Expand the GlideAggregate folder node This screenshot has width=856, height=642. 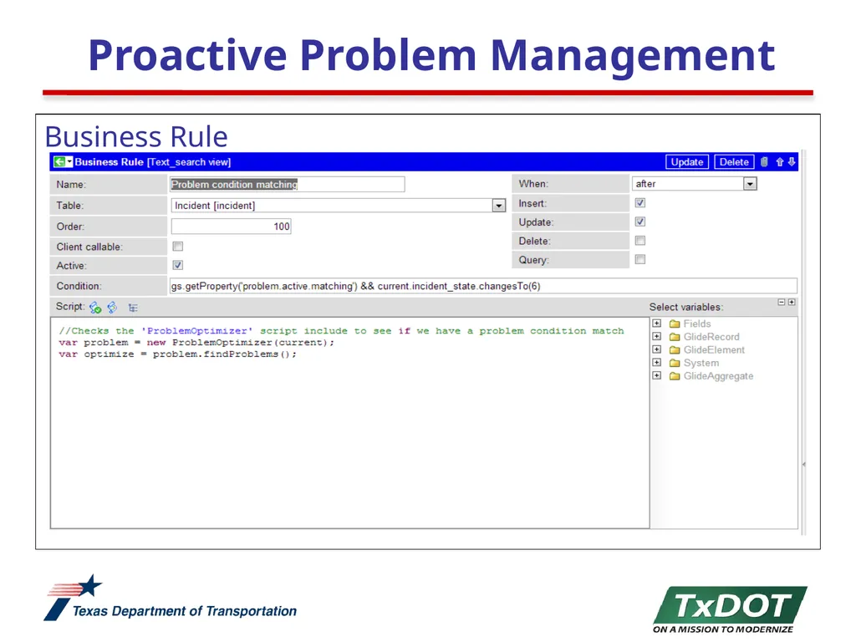pos(657,376)
